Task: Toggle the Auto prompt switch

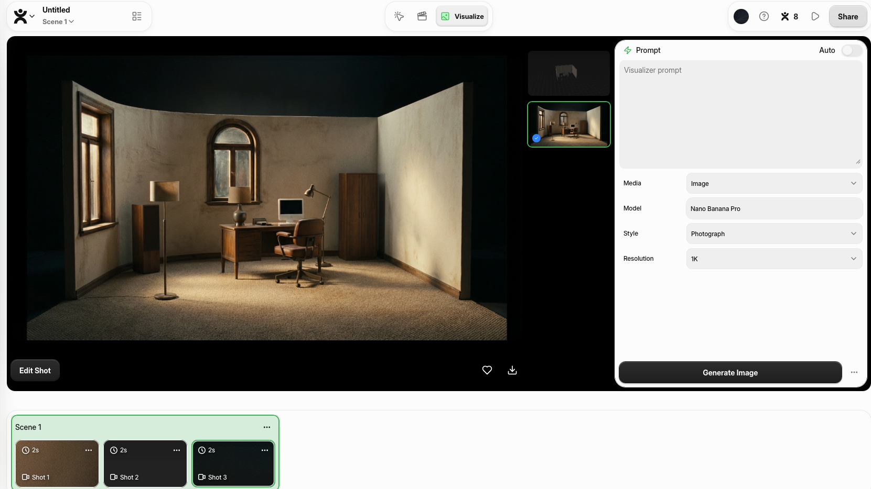Action: (x=851, y=50)
